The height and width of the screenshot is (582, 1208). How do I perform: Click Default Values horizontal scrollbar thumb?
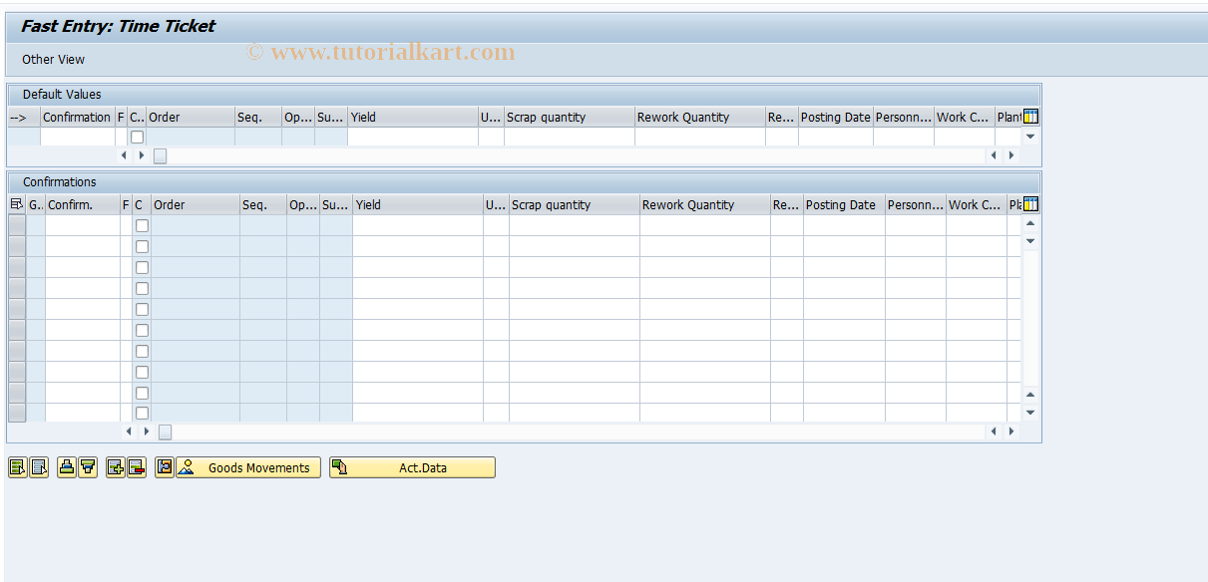160,155
